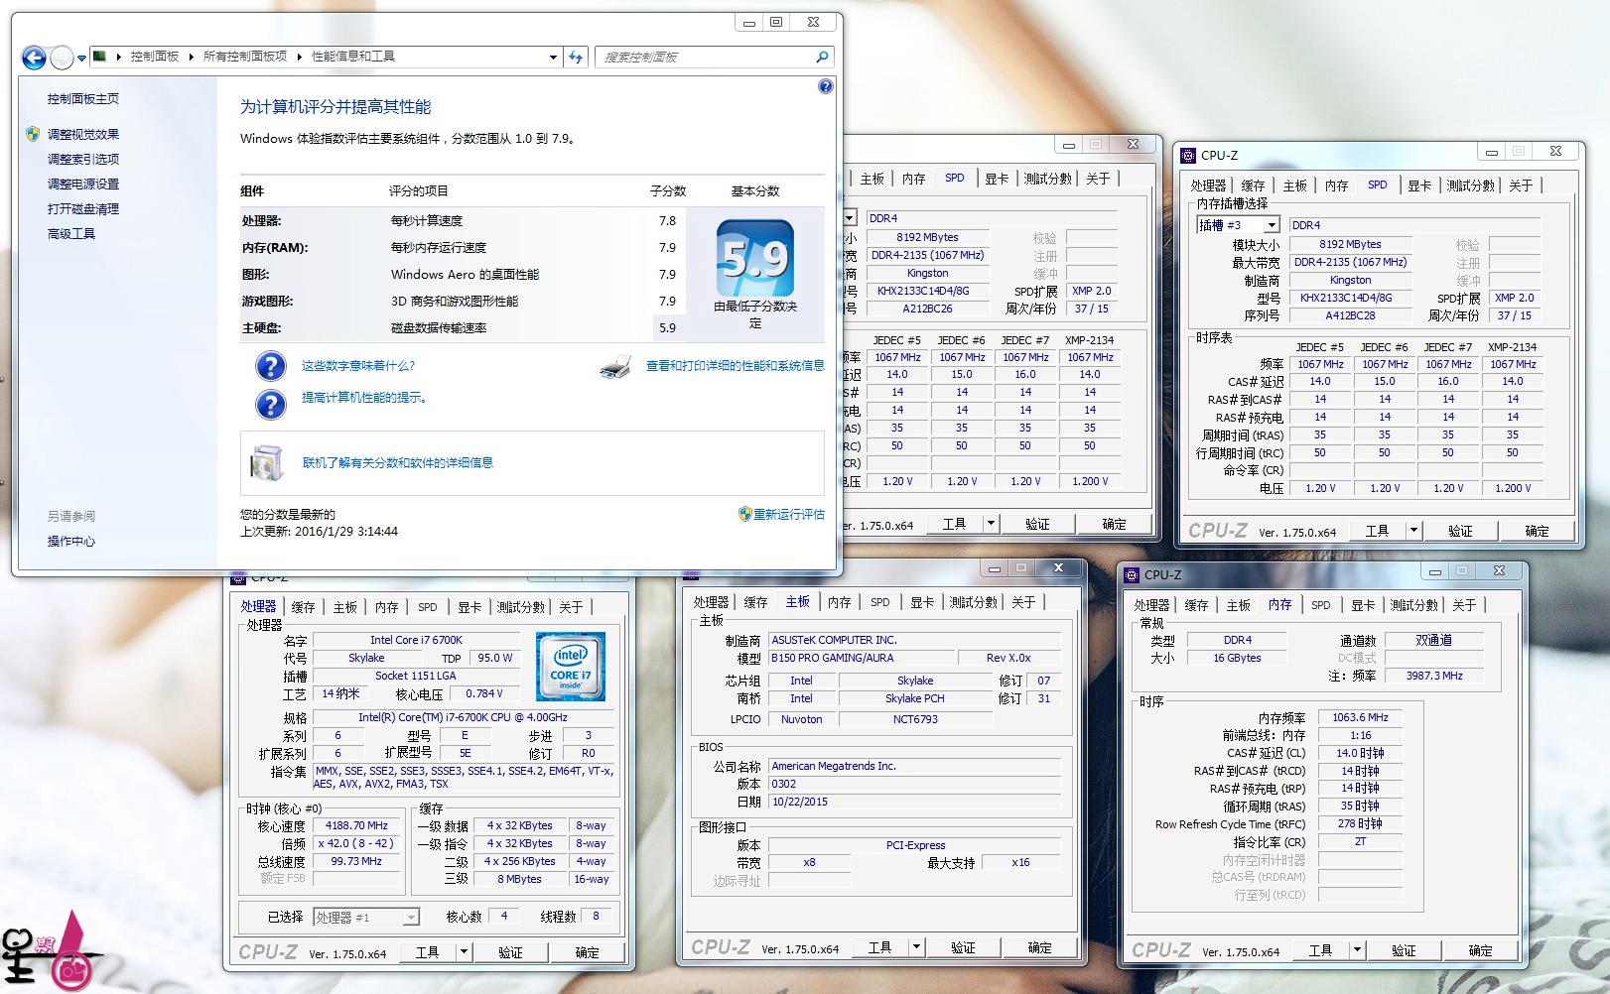
Task: Click the shield icon beside 调整视觉效果
Action: click(x=33, y=134)
